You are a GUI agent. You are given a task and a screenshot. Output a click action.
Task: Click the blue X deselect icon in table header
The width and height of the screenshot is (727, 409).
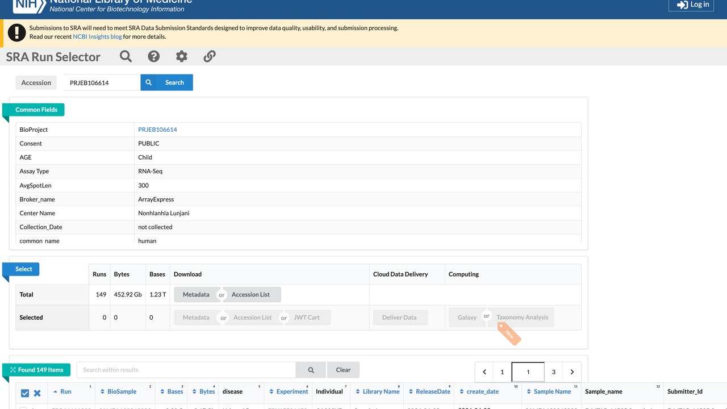coord(37,393)
